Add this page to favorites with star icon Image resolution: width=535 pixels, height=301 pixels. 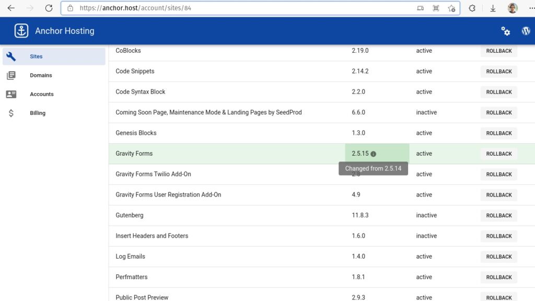pos(451,8)
